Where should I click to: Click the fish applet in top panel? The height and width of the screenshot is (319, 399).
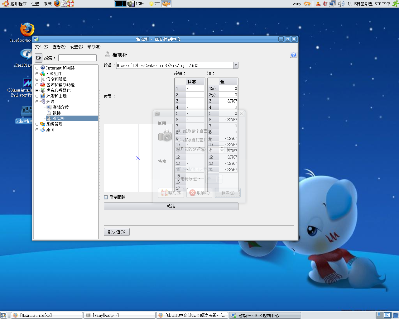click(x=166, y=4)
